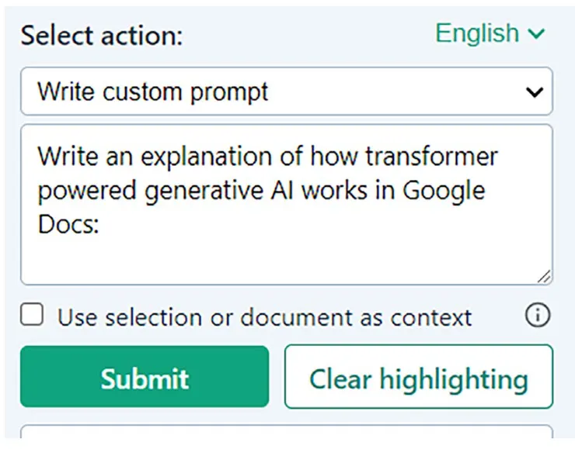Click the "Select action:" label

pyautogui.click(x=101, y=36)
